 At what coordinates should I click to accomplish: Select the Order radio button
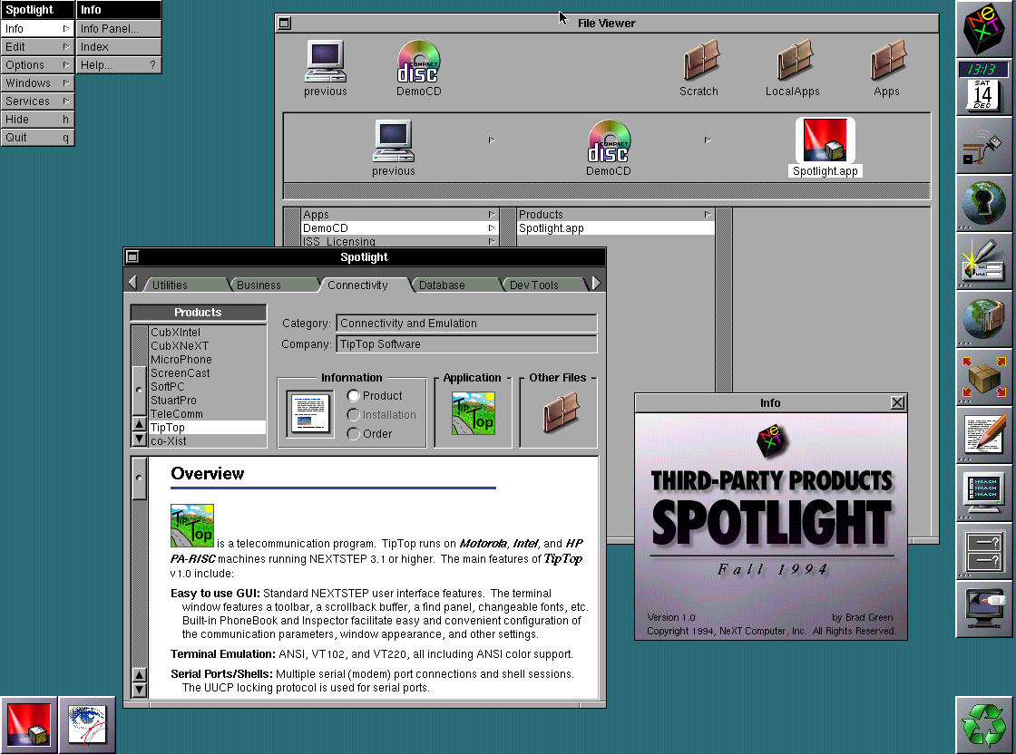tap(354, 434)
